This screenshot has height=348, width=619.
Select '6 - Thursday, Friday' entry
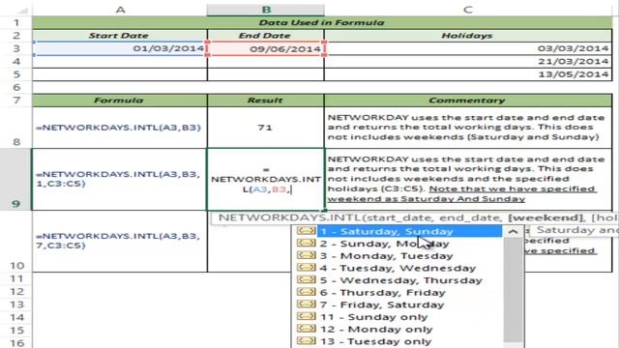[x=382, y=293]
